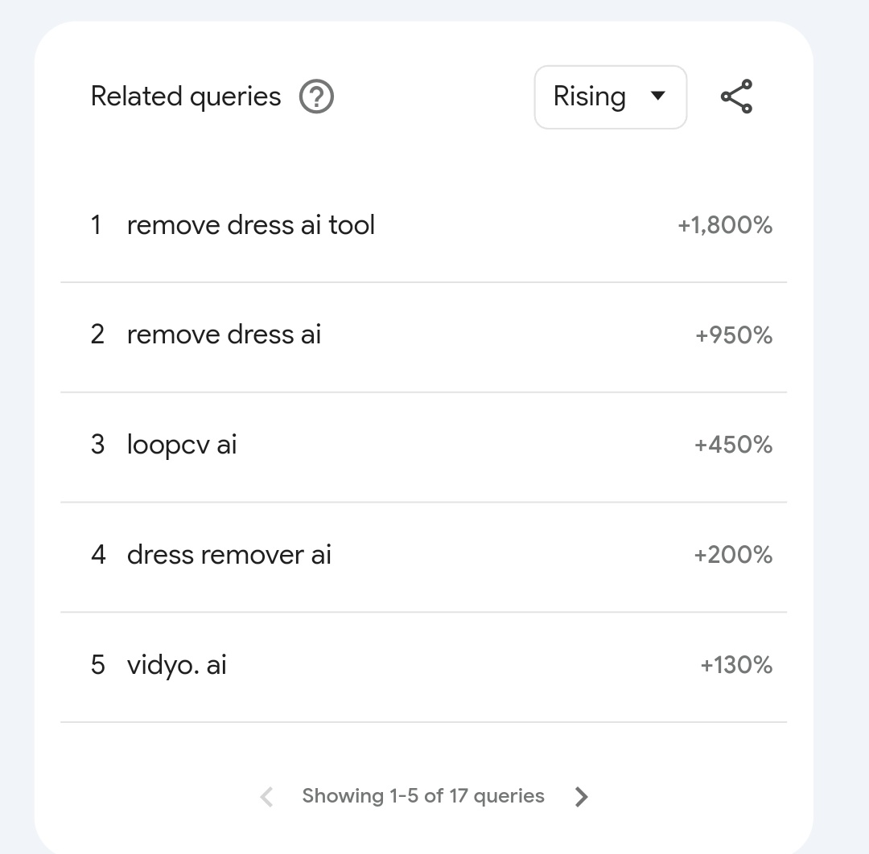Go to the next page of queries
The height and width of the screenshot is (854, 869).
click(581, 797)
